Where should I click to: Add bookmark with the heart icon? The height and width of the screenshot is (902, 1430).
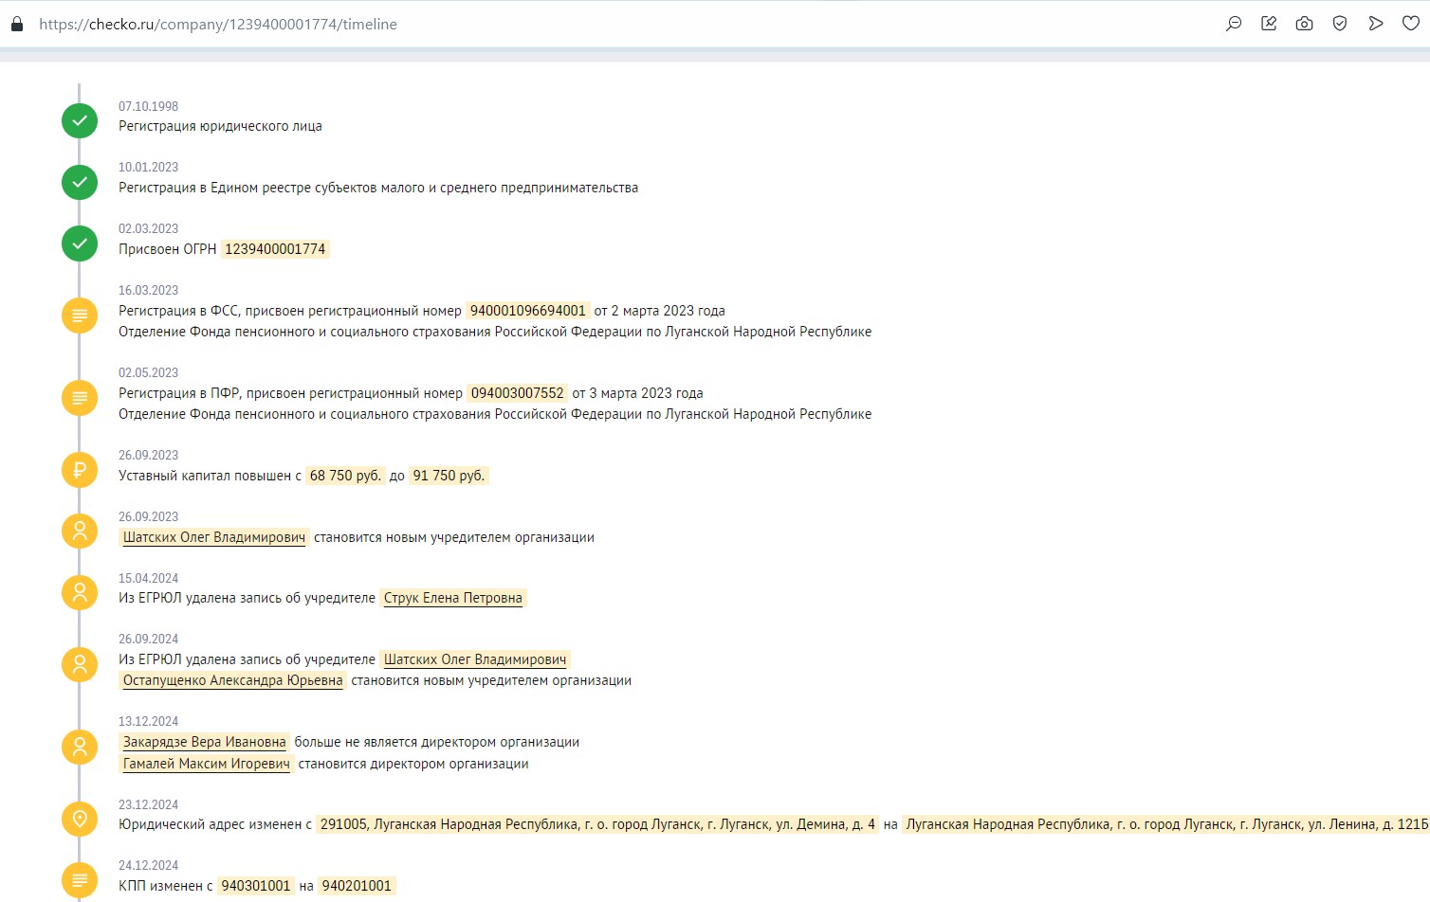[1411, 24]
